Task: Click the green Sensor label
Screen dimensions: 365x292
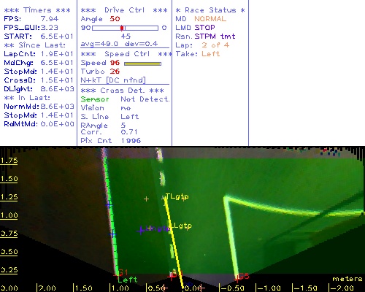Action: [x=95, y=99]
